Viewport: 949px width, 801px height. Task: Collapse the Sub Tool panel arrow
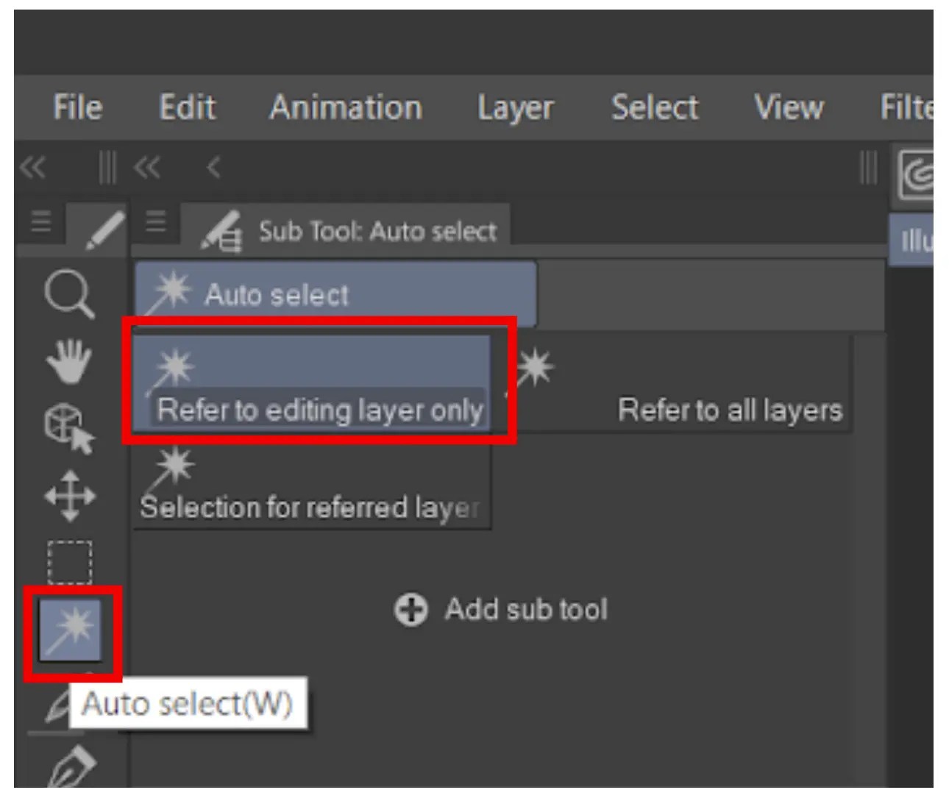tap(213, 168)
